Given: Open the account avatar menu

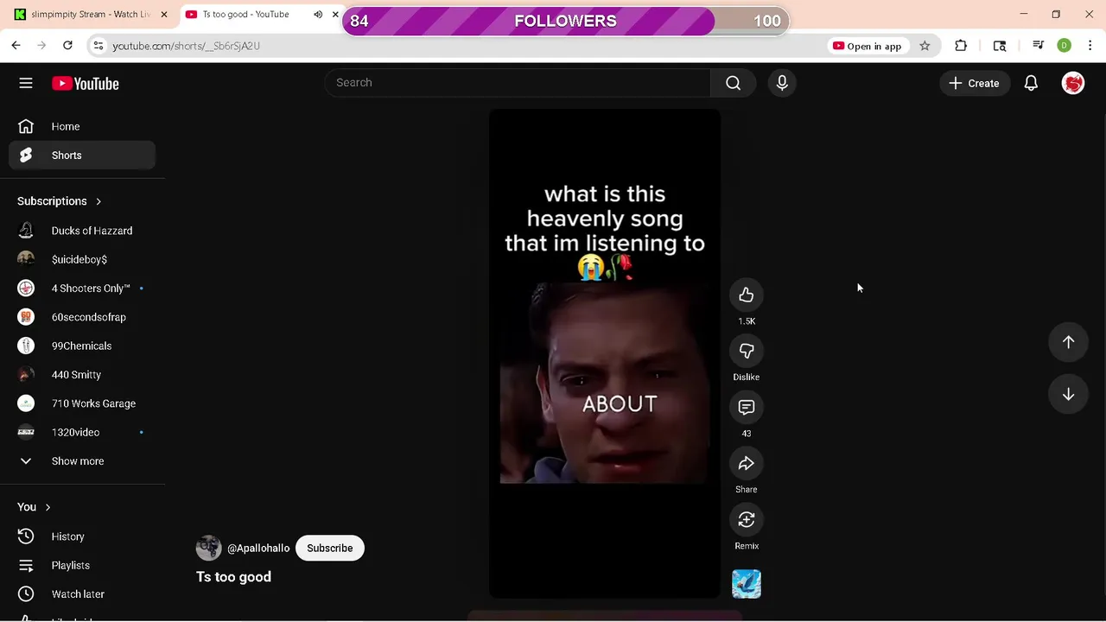Looking at the screenshot, I should (x=1073, y=83).
